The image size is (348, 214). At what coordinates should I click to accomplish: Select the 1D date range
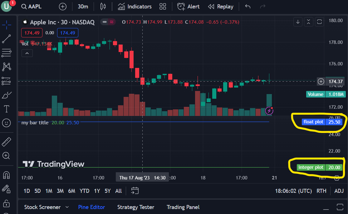point(27,191)
